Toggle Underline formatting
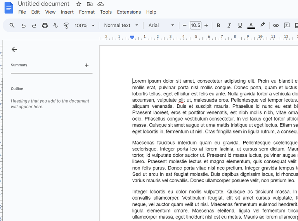 [240, 26]
